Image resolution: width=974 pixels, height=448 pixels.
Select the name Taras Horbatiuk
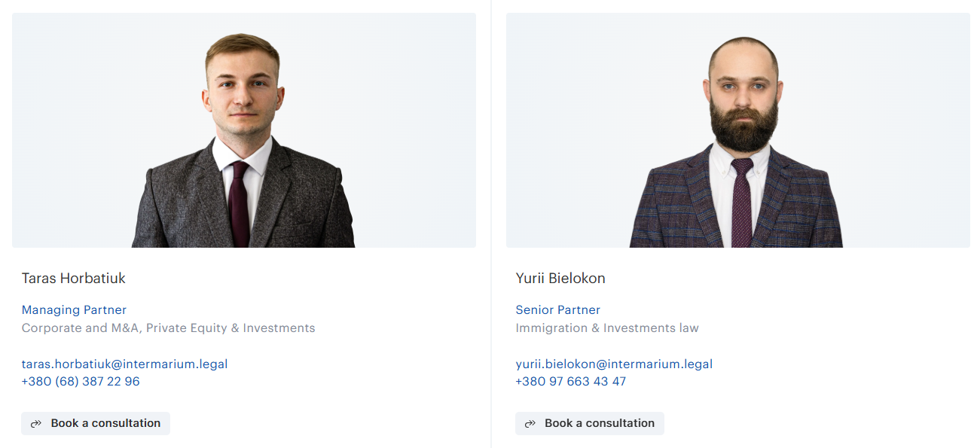pyautogui.click(x=74, y=279)
